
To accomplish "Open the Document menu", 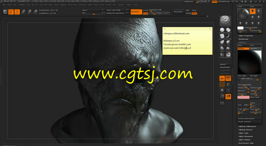I will 22,5.
